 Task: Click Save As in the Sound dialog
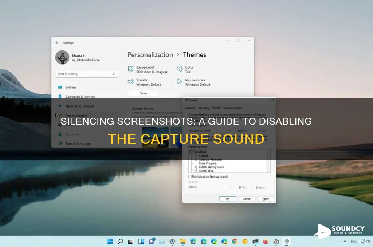tap(243, 131)
